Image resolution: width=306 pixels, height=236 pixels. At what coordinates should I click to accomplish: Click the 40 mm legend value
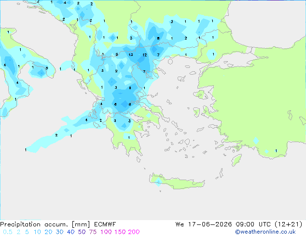tap(70, 232)
